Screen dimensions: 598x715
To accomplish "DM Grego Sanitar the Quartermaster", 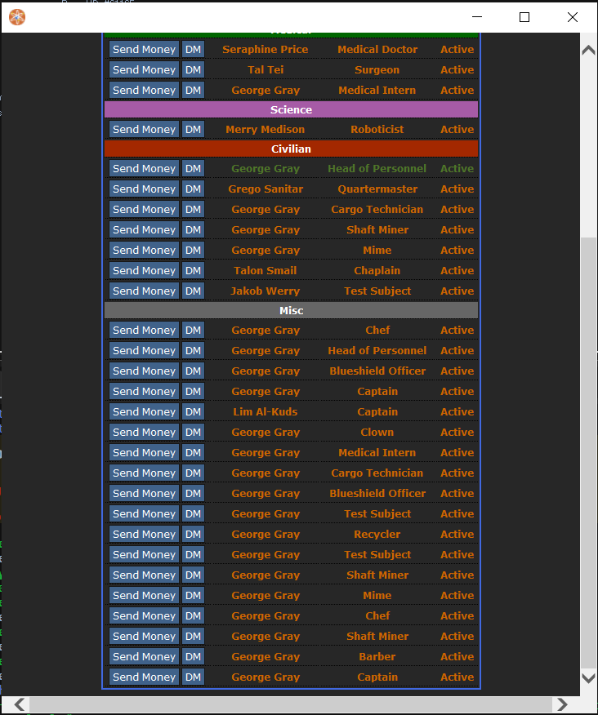I will [193, 189].
